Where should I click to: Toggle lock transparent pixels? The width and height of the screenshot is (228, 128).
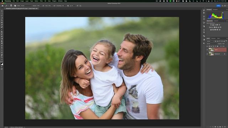pyautogui.click(x=210, y=46)
